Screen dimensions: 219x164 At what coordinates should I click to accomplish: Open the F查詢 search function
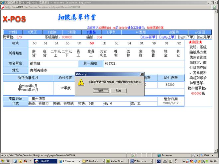[53, 32]
